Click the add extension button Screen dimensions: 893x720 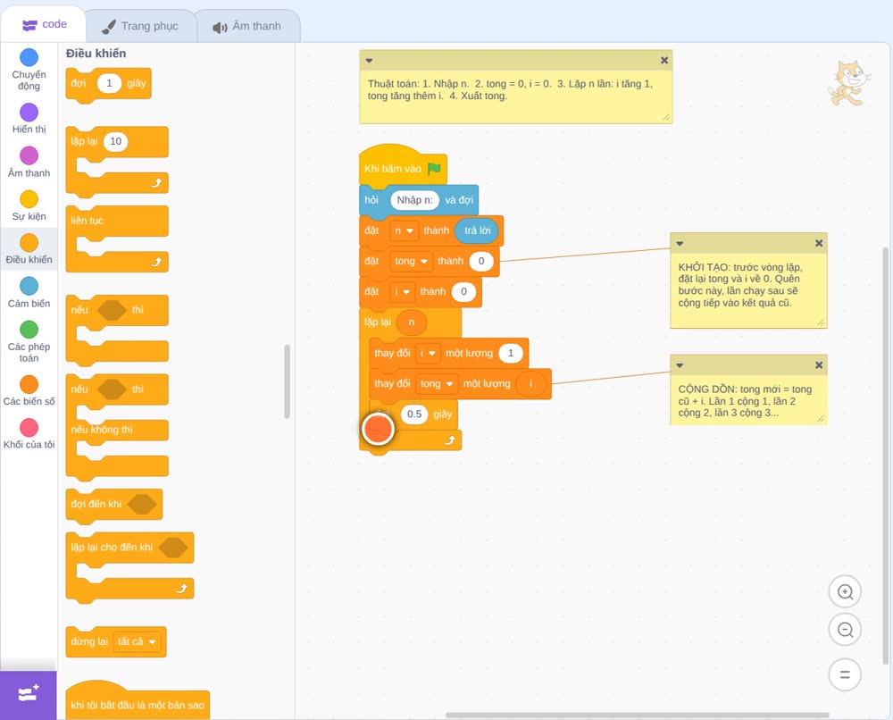pyautogui.click(x=29, y=694)
